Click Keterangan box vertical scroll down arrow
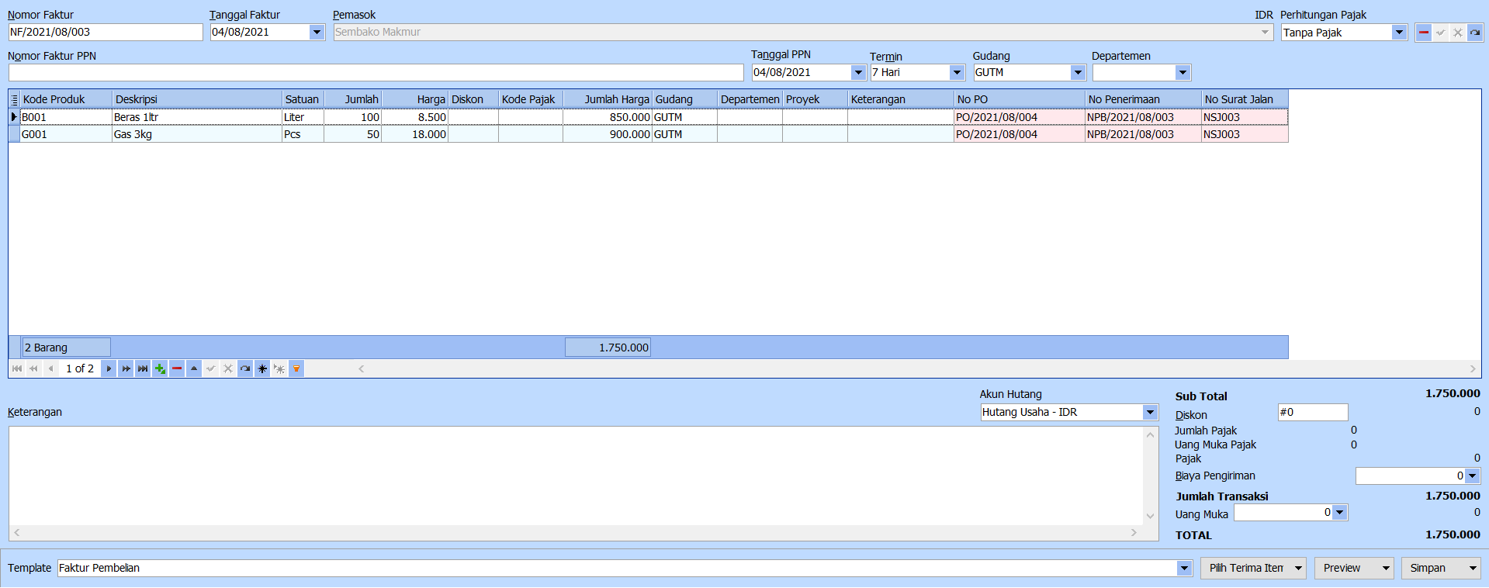This screenshot has width=1489, height=588. 1150,516
